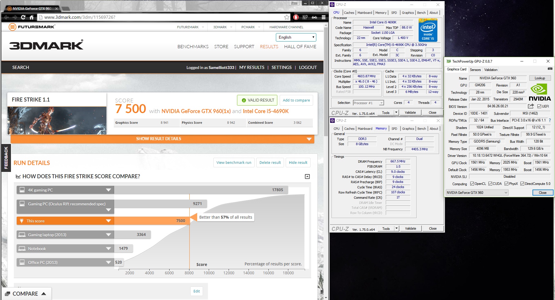Toggle the OpenCL checkbox
This screenshot has width=555, height=300.
click(x=472, y=184)
